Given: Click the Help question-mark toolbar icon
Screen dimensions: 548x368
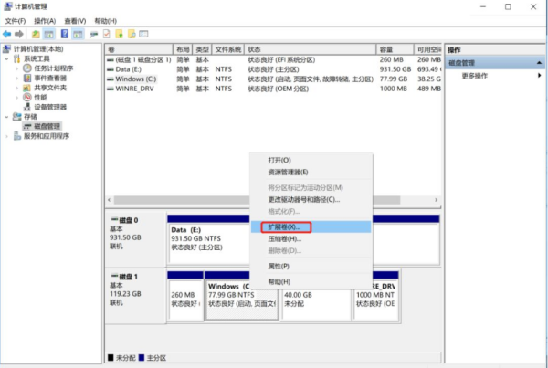Looking at the screenshot, I should [65, 34].
